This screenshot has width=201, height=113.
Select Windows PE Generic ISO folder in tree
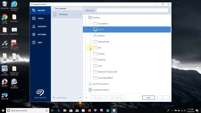tap(107, 72)
